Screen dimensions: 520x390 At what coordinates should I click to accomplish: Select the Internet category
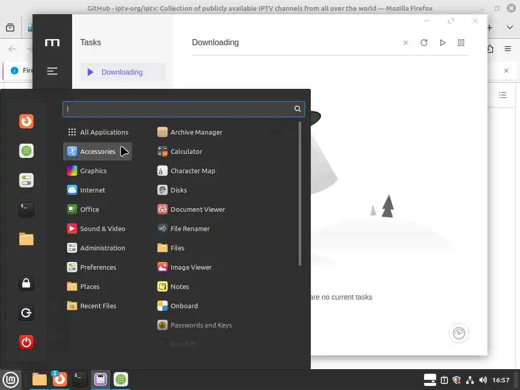click(97, 190)
